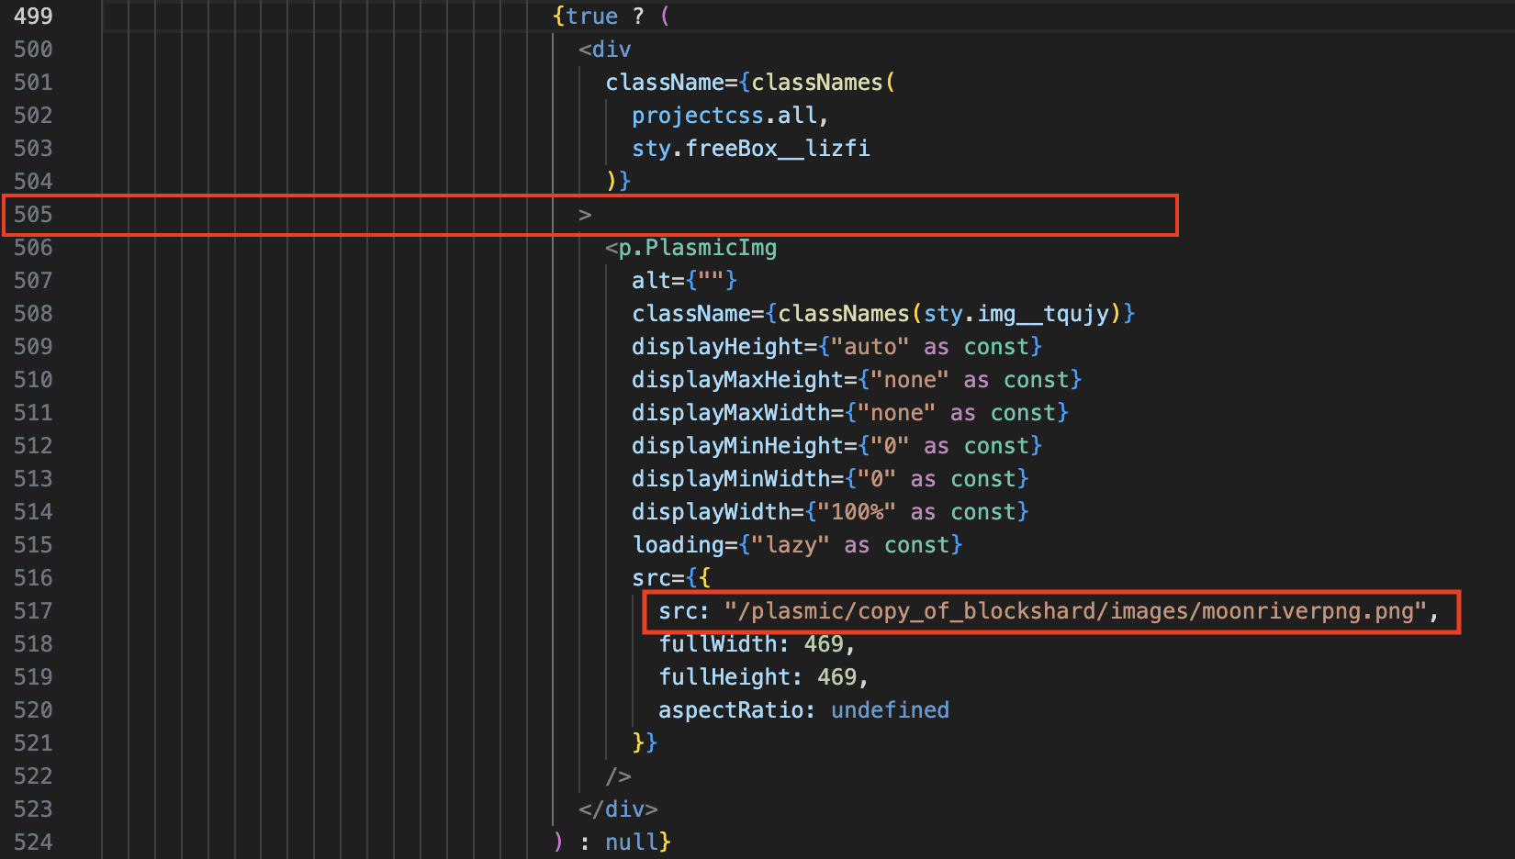The image size is (1515, 859).
Task: Click the alt attribute on line 507
Action: pos(650,281)
